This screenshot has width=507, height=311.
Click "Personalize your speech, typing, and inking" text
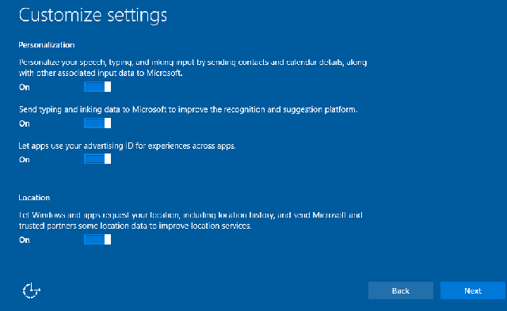click(193, 62)
